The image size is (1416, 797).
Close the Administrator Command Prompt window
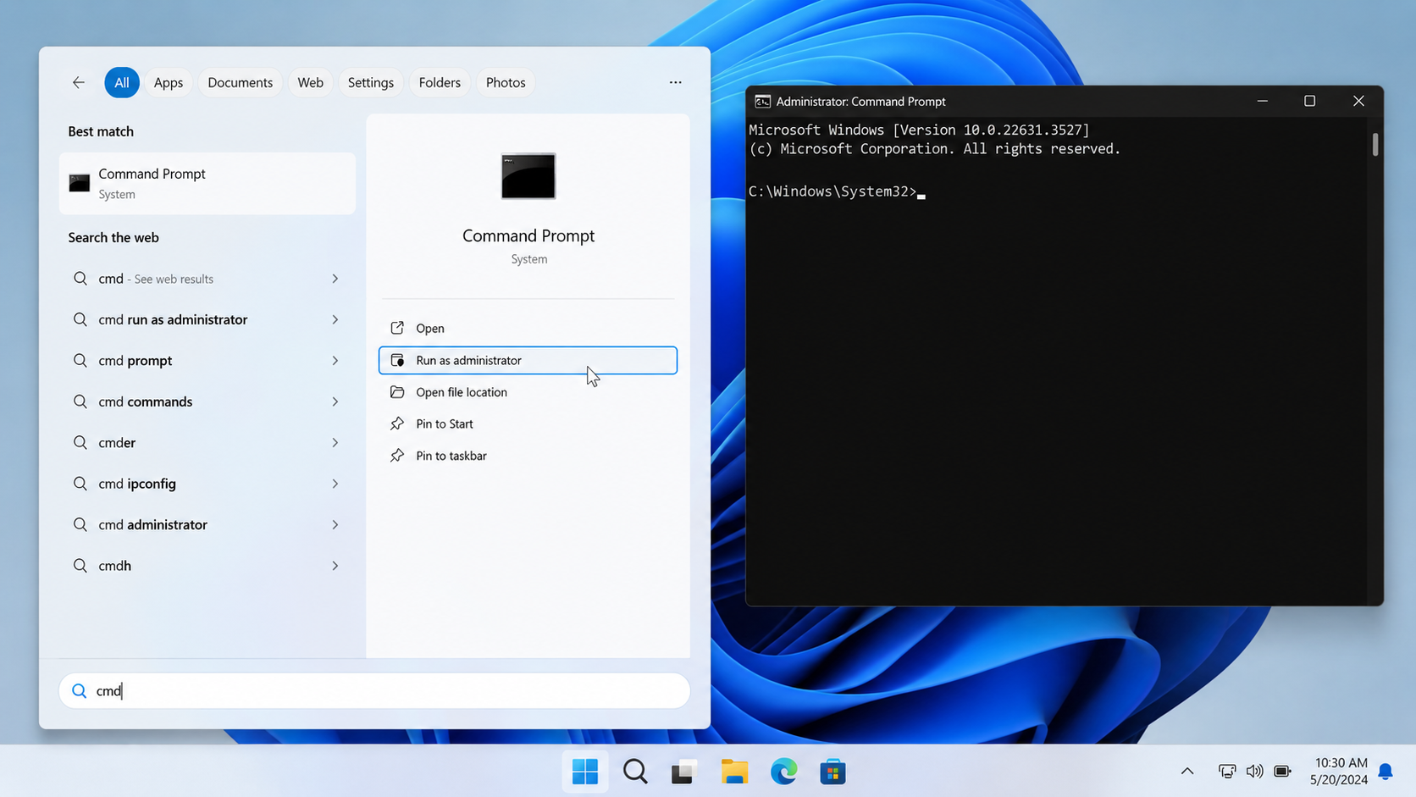pos(1358,101)
